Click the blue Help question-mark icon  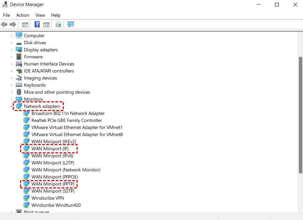point(37,24)
